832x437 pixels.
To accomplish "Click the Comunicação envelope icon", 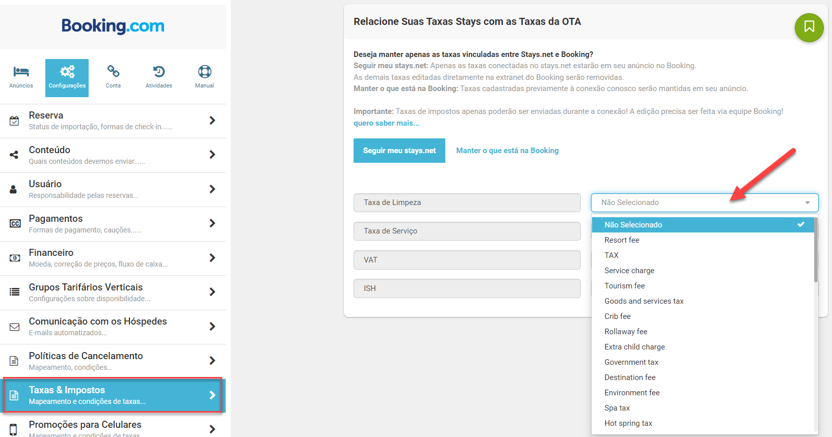I will tap(15, 327).
